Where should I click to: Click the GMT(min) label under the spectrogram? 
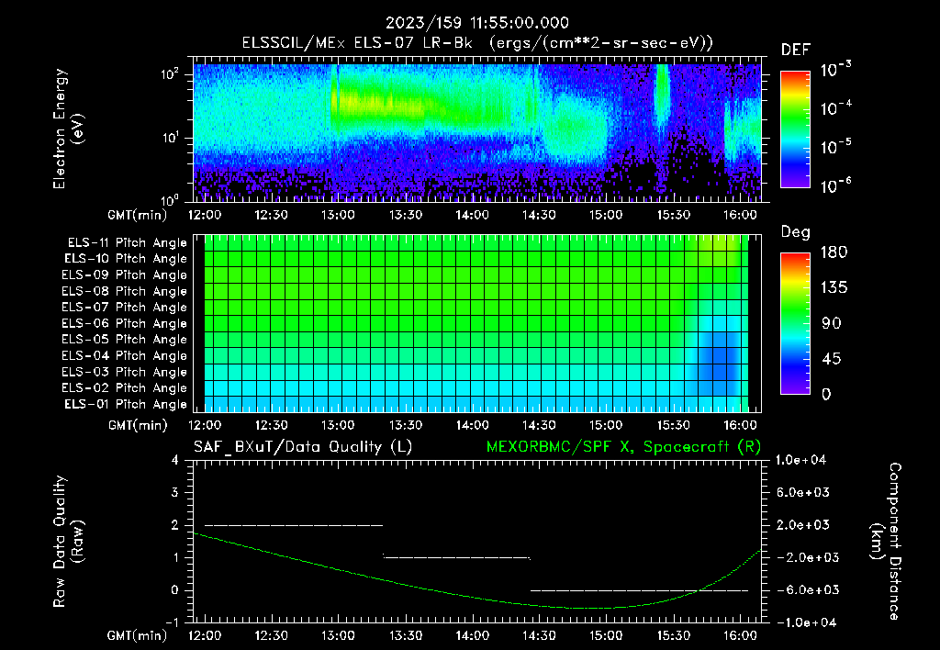pyautogui.click(x=138, y=215)
